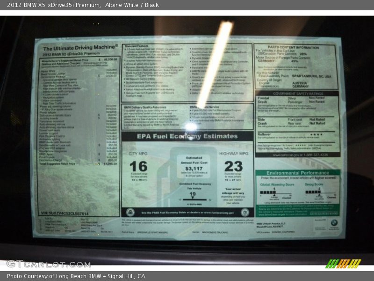This screenshot has height=281, width=374.
Task: Click the combined fuel economy value 19
Action: pyautogui.click(x=193, y=194)
